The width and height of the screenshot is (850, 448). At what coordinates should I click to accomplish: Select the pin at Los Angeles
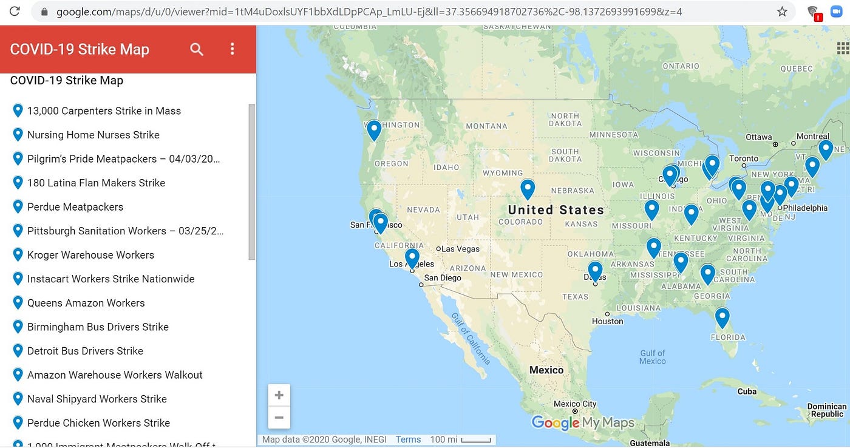pyautogui.click(x=412, y=259)
